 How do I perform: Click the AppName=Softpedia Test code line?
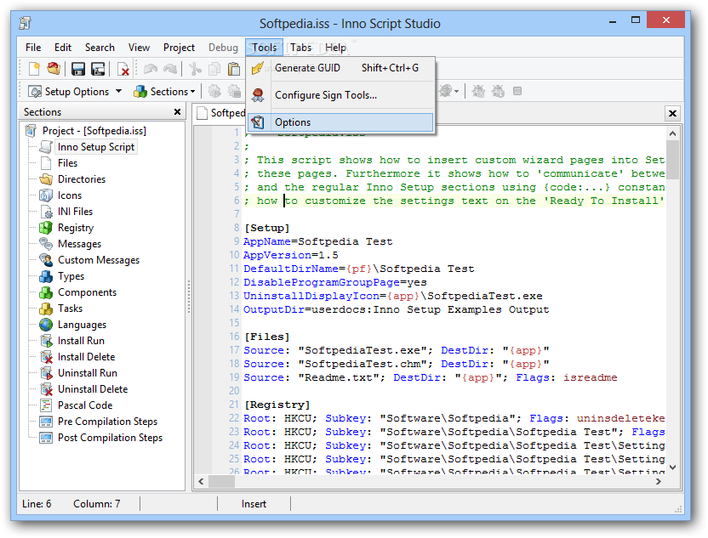pyautogui.click(x=318, y=241)
